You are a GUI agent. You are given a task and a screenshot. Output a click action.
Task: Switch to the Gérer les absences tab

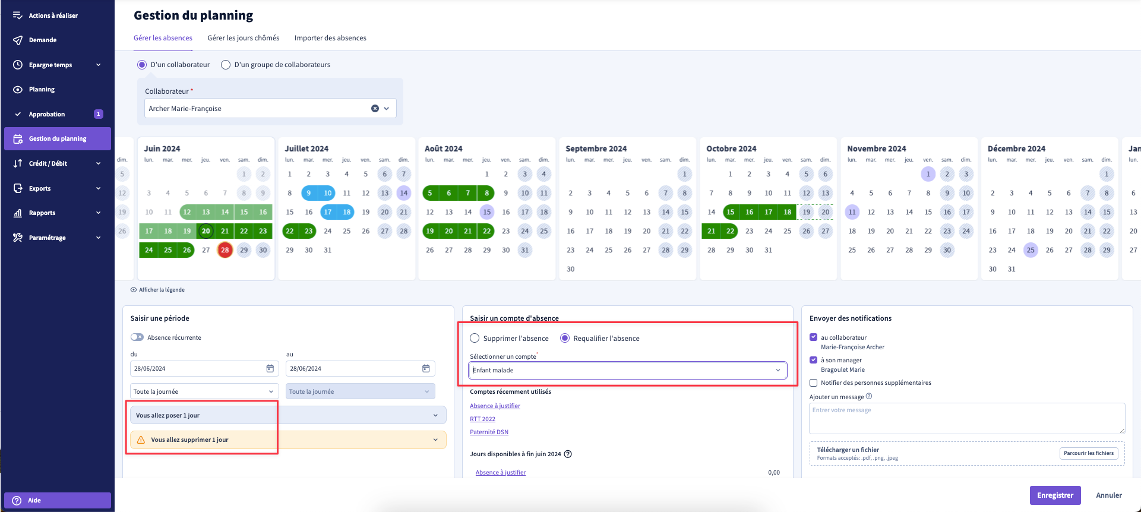pos(163,38)
